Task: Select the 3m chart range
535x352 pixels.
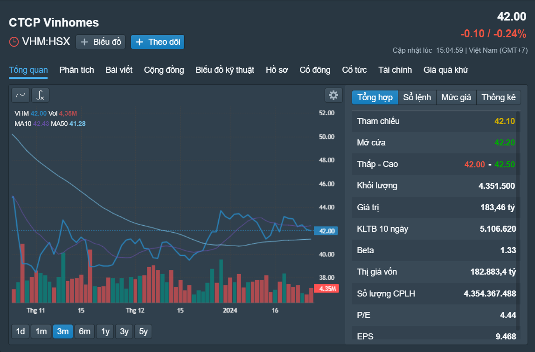Action: coord(63,331)
